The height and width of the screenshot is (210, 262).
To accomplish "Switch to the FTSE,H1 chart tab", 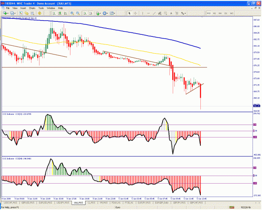I will pos(129,202).
